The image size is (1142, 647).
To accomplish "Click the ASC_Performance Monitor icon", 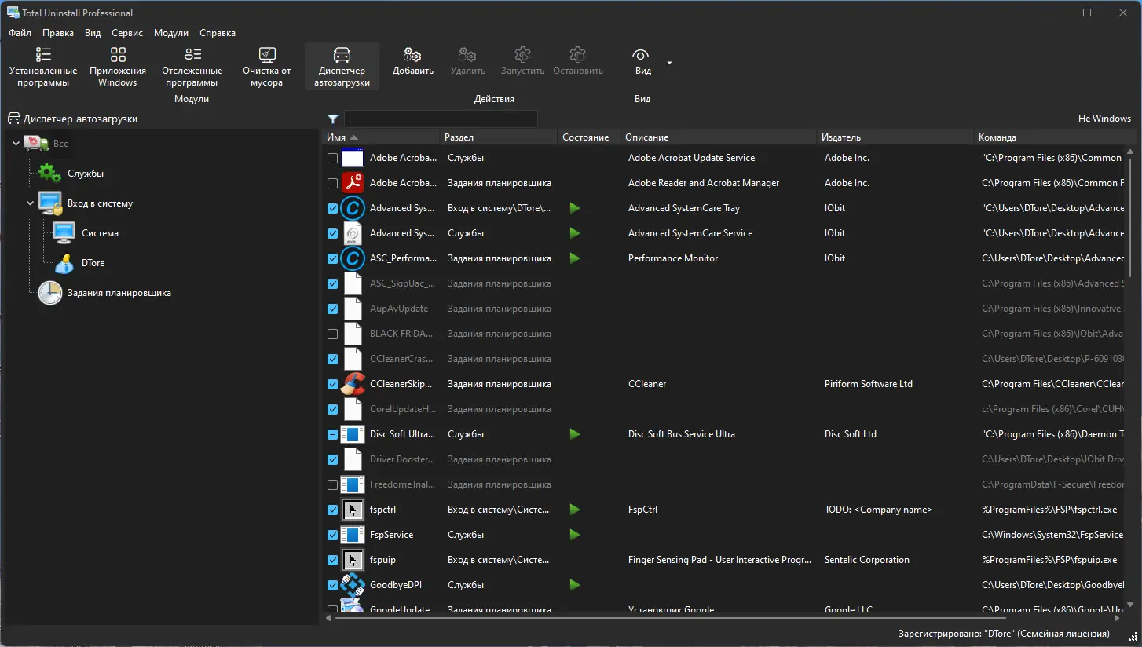I will tap(353, 258).
